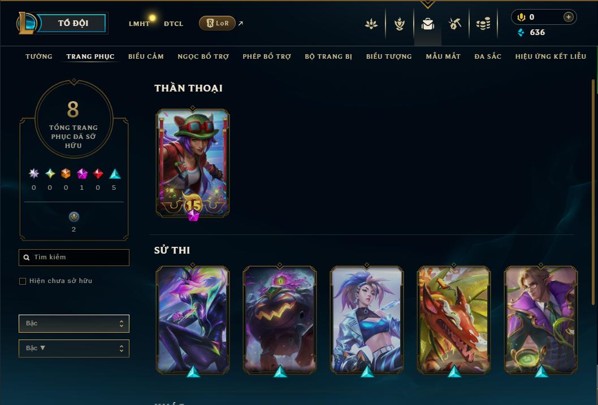Switch to the TƯỚNG tab
This screenshot has width=598, height=405.
(38, 56)
